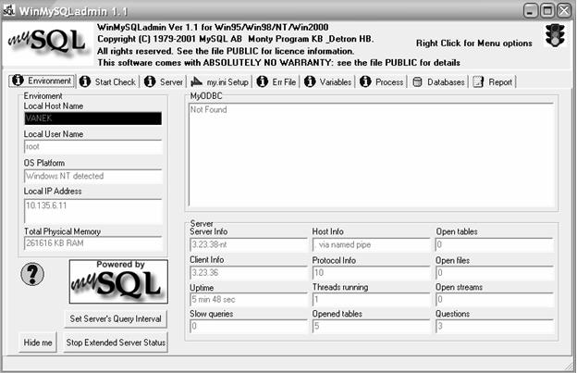Click the Server Info field 3.23.38-nt
Viewport: 577px width, 373px height.
tap(249, 244)
